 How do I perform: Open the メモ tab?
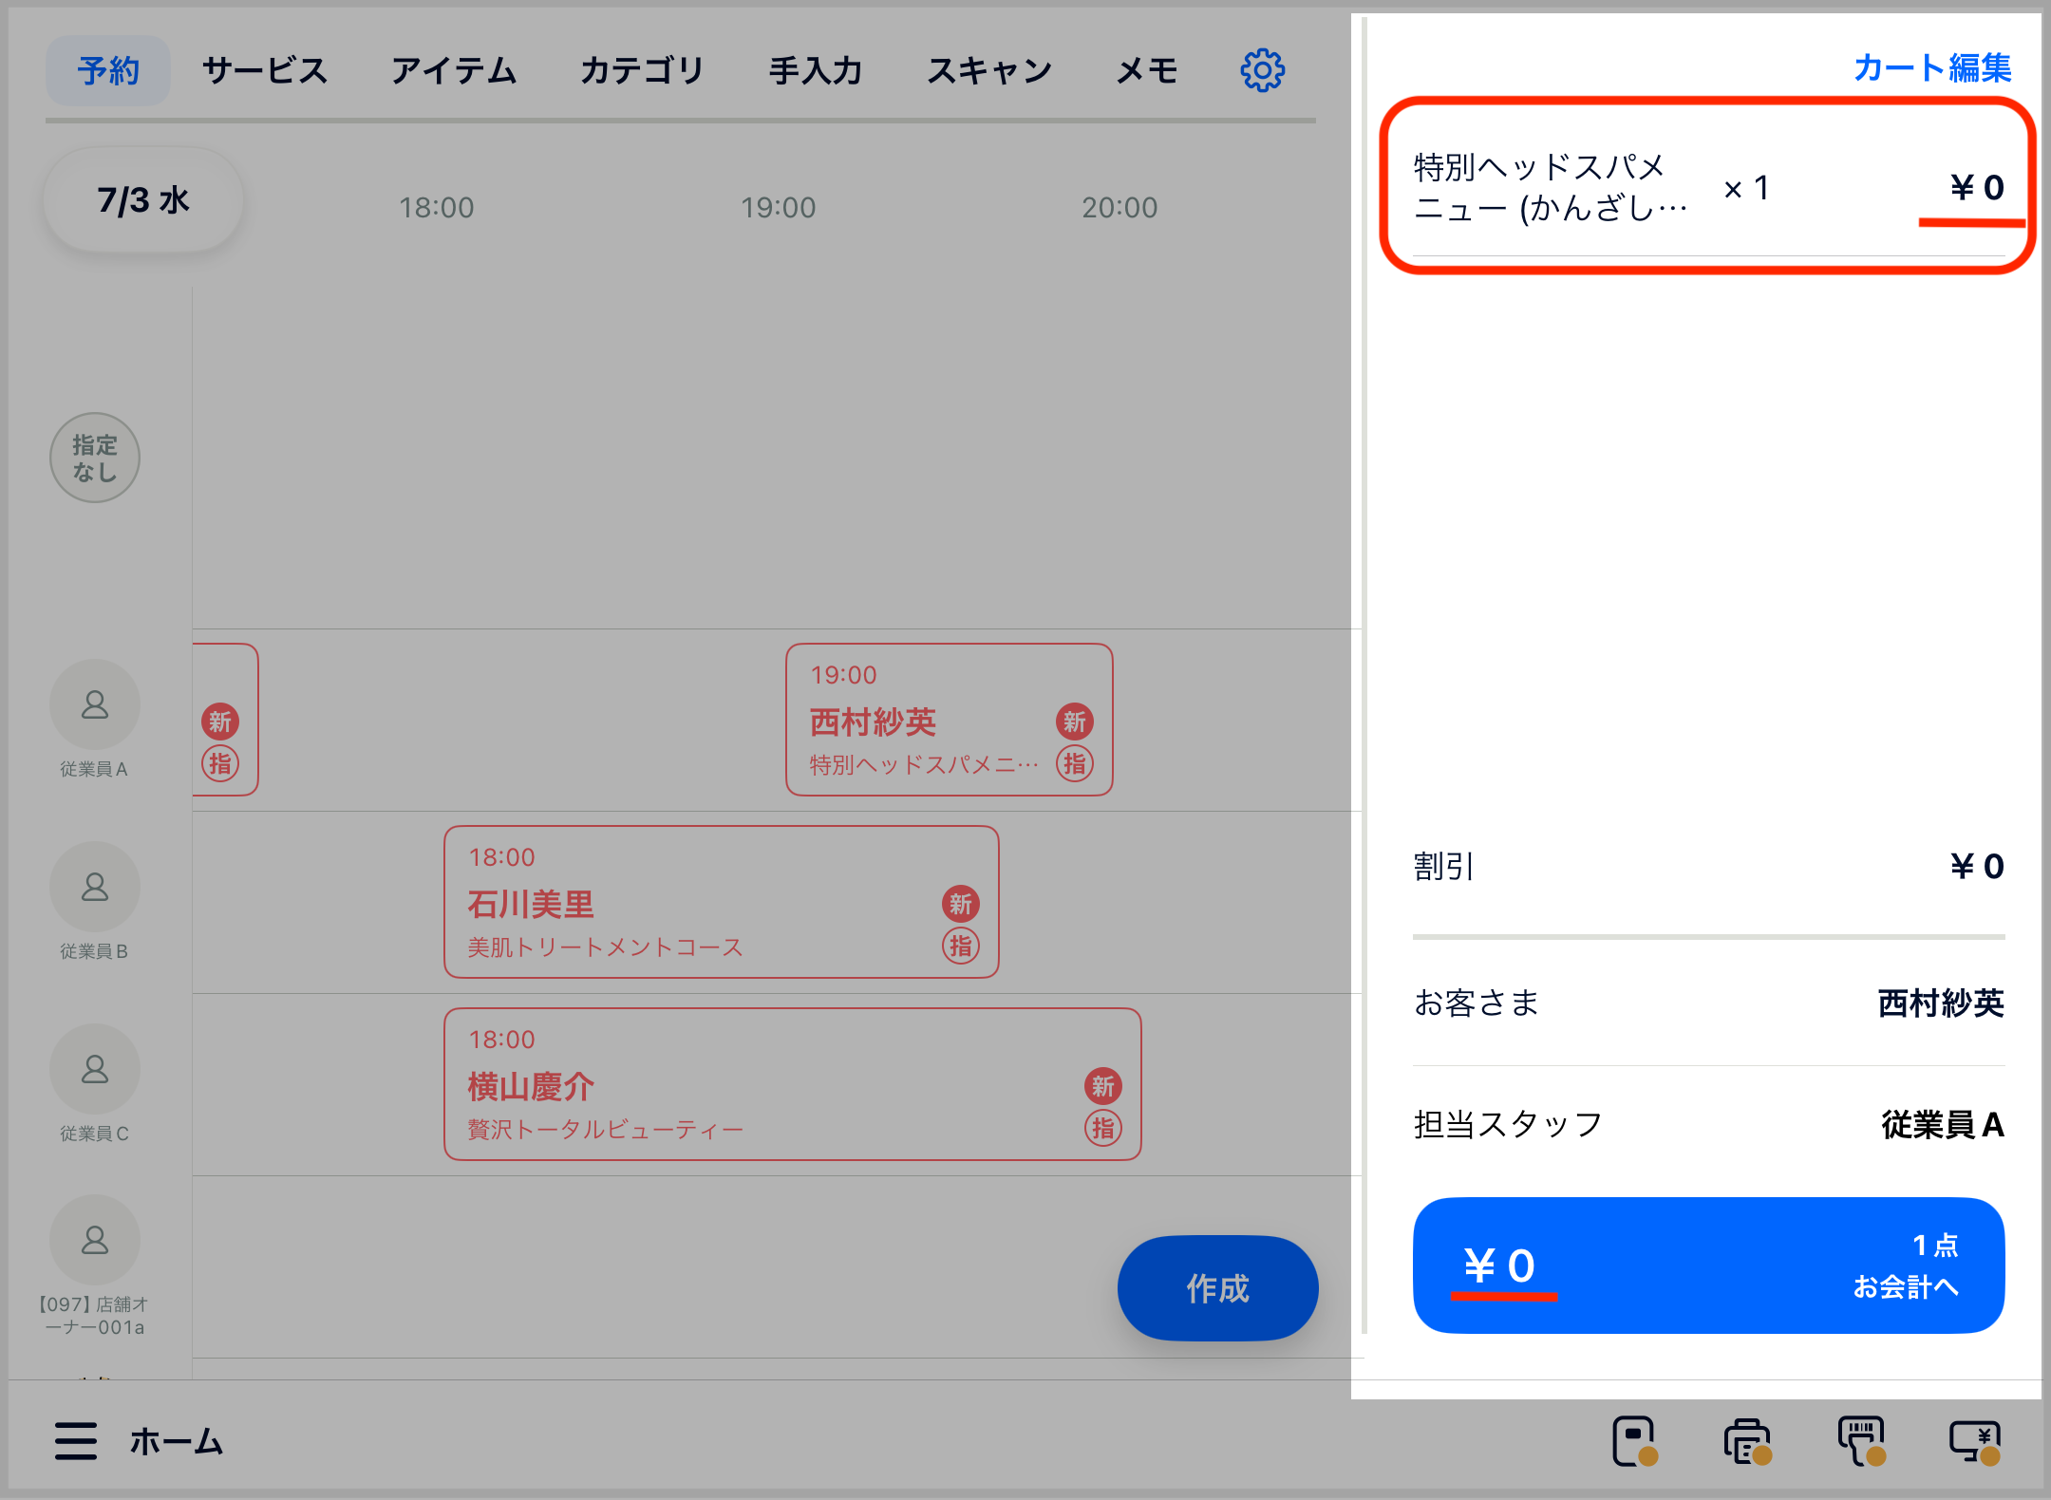[1146, 69]
